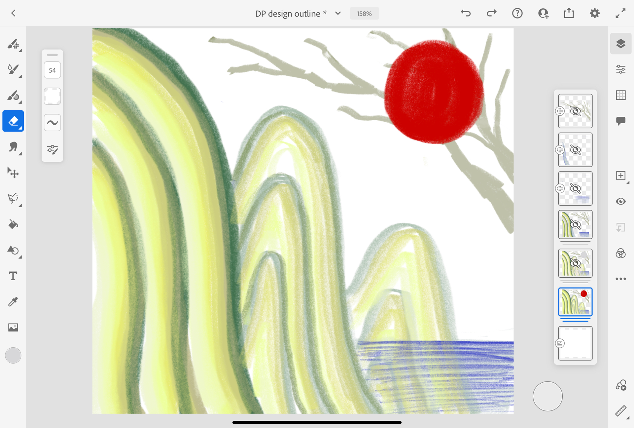This screenshot has height=428, width=634.
Task: Toggle current layer visibility eye
Action: [x=621, y=201]
